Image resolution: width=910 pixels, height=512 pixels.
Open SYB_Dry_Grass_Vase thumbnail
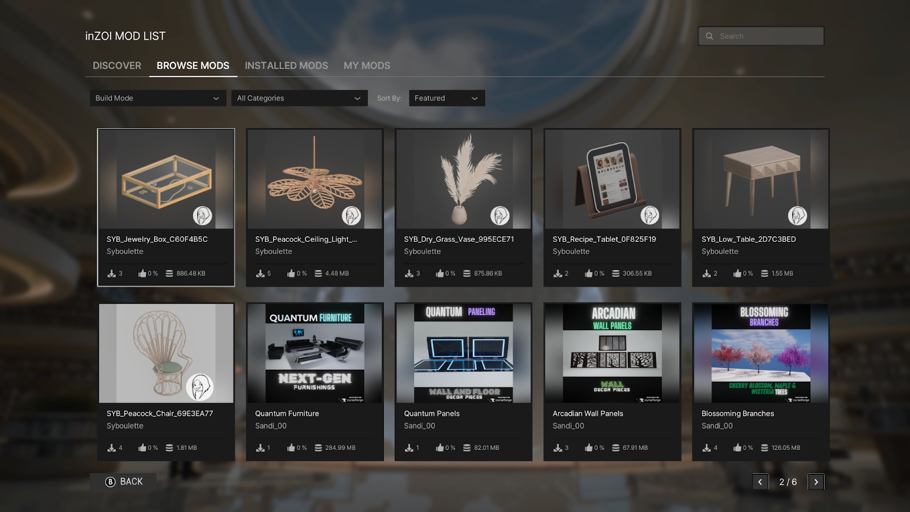point(464,179)
